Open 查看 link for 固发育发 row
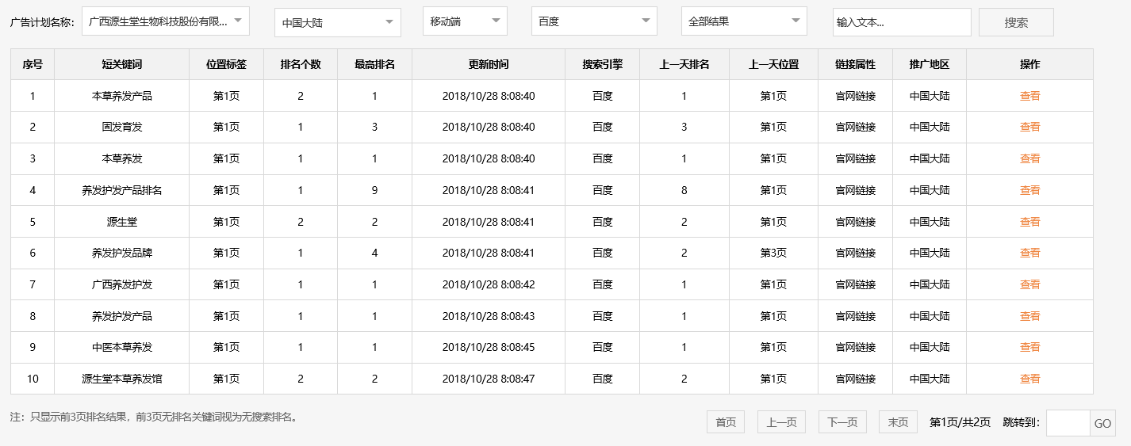Image resolution: width=1131 pixels, height=446 pixels. click(1029, 127)
